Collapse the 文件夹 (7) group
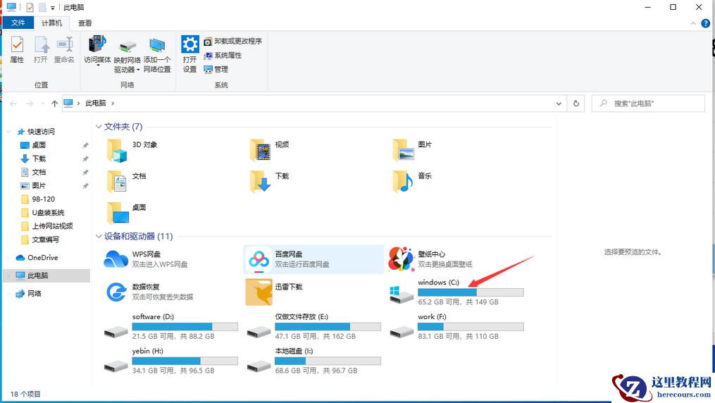Screen dimensions: 715x403 click(x=99, y=126)
